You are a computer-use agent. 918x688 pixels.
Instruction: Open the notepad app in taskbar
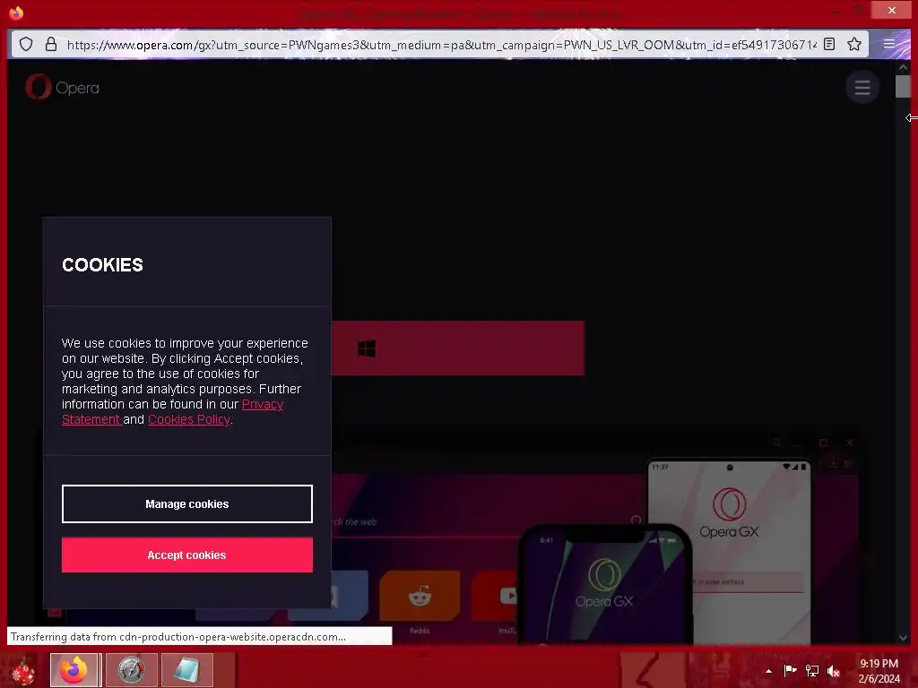tap(186, 670)
